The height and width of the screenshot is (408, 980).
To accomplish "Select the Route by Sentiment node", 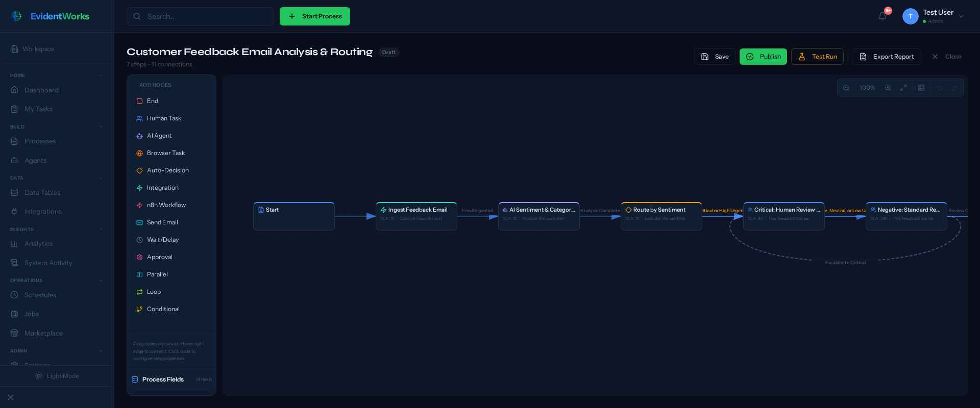I will pyautogui.click(x=661, y=216).
